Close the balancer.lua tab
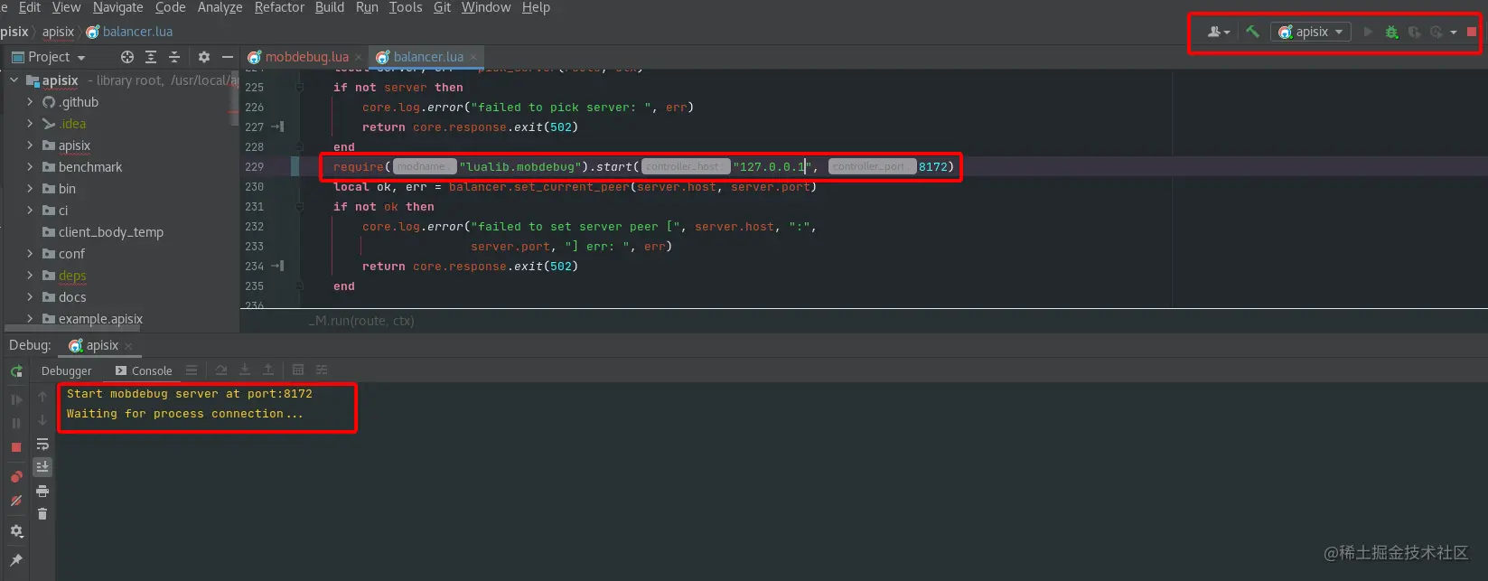This screenshot has width=1488, height=581. [473, 57]
